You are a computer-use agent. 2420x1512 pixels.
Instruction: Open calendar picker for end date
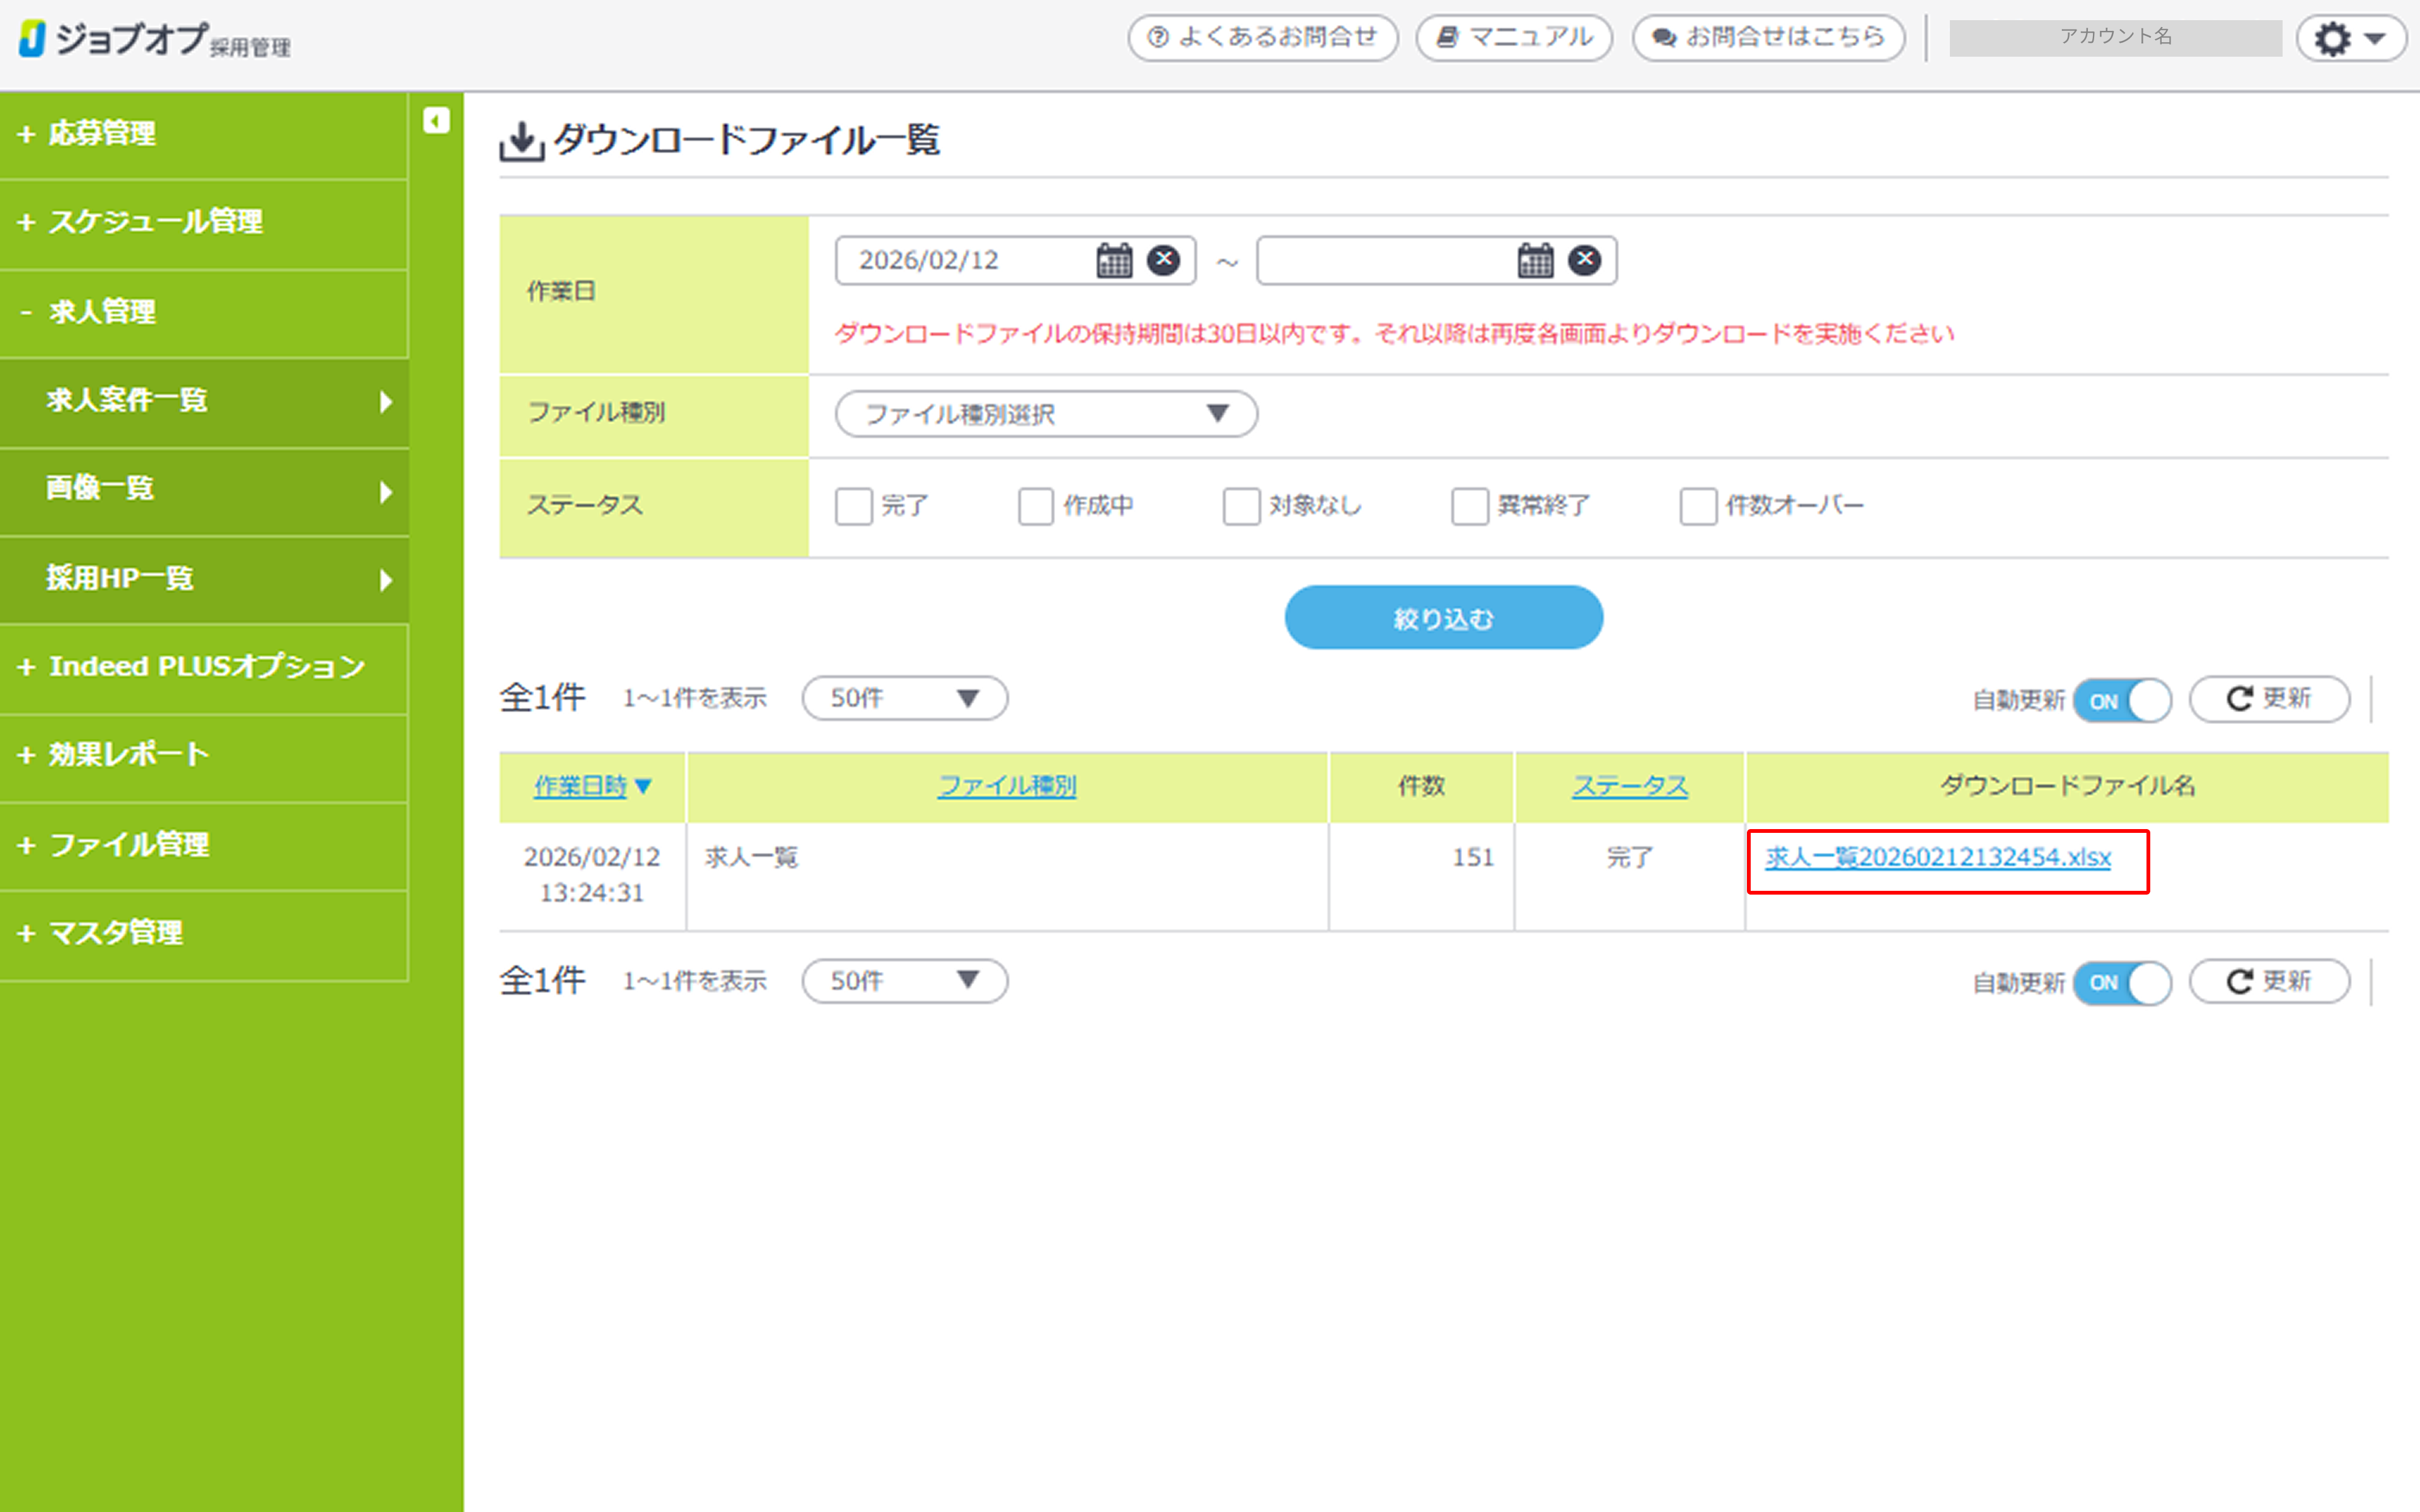(x=1535, y=260)
